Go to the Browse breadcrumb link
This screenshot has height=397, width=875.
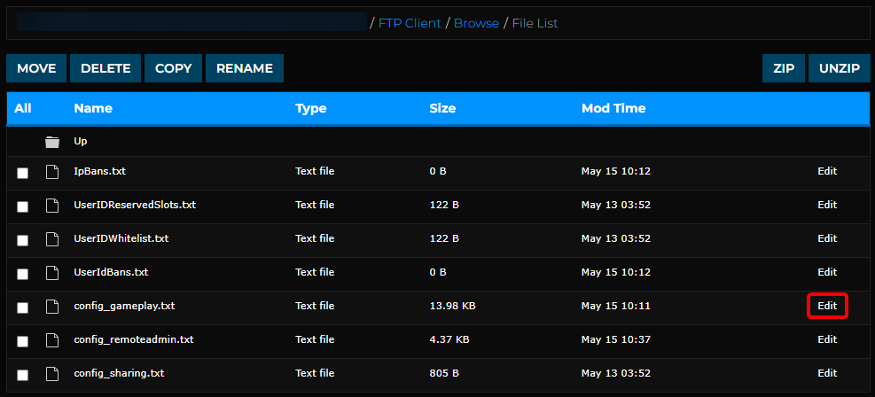click(x=477, y=23)
